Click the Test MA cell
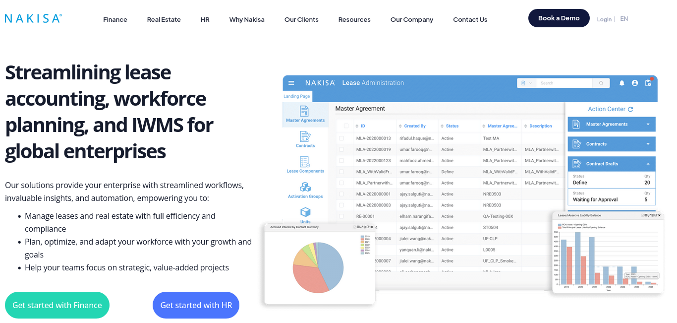The height and width of the screenshot is (323, 677). pos(491,138)
